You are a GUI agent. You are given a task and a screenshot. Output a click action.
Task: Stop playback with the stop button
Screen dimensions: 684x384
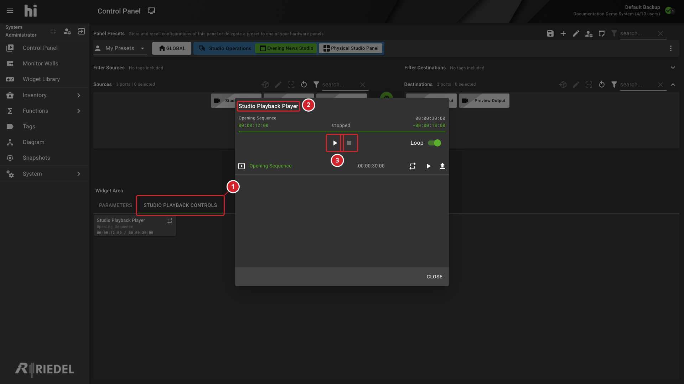point(349,143)
